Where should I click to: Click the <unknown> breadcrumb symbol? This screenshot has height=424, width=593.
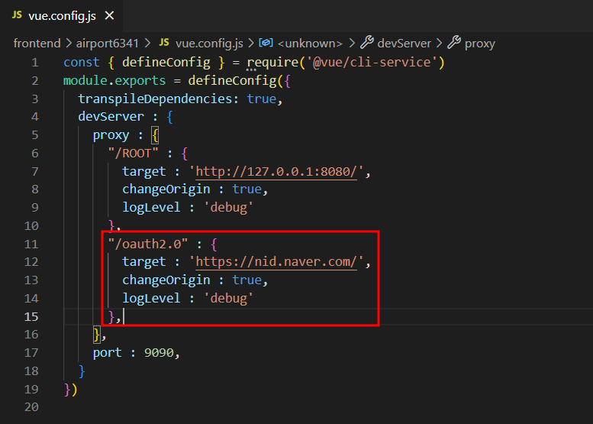point(310,44)
